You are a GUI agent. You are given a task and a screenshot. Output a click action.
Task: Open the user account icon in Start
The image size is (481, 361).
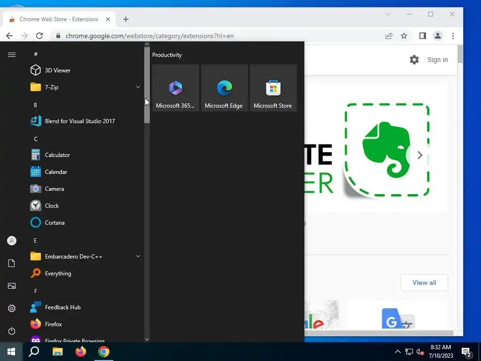click(12, 241)
